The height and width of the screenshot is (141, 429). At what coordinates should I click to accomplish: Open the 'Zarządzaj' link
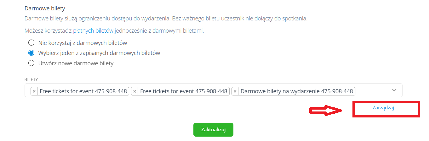tap(383, 108)
